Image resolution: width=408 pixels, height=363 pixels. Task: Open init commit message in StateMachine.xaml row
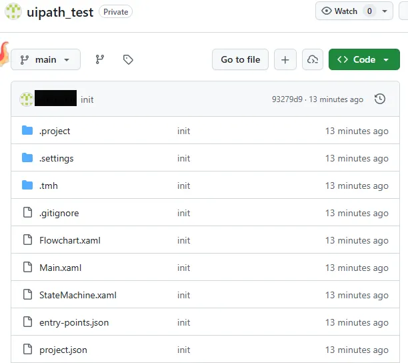pyautogui.click(x=184, y=295)
